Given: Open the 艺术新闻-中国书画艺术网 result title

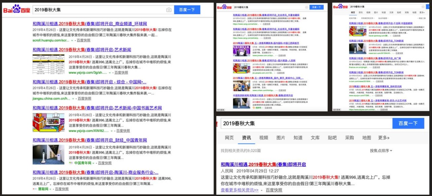Looking at the screenshot, I should tap(97, 108).
